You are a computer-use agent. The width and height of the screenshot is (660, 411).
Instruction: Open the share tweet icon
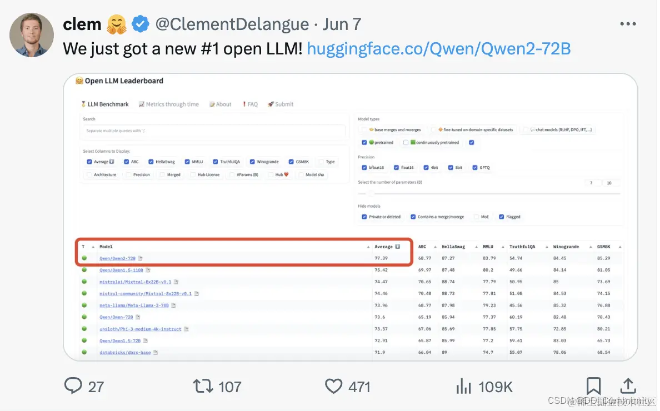[x=628, y=386]
